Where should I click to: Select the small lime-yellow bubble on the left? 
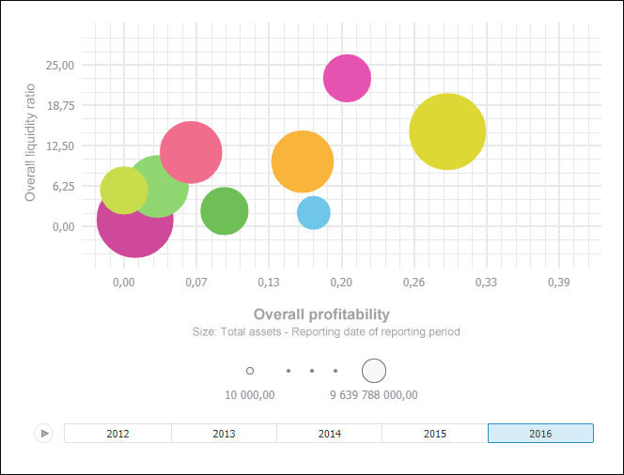[x=123, y=191]
